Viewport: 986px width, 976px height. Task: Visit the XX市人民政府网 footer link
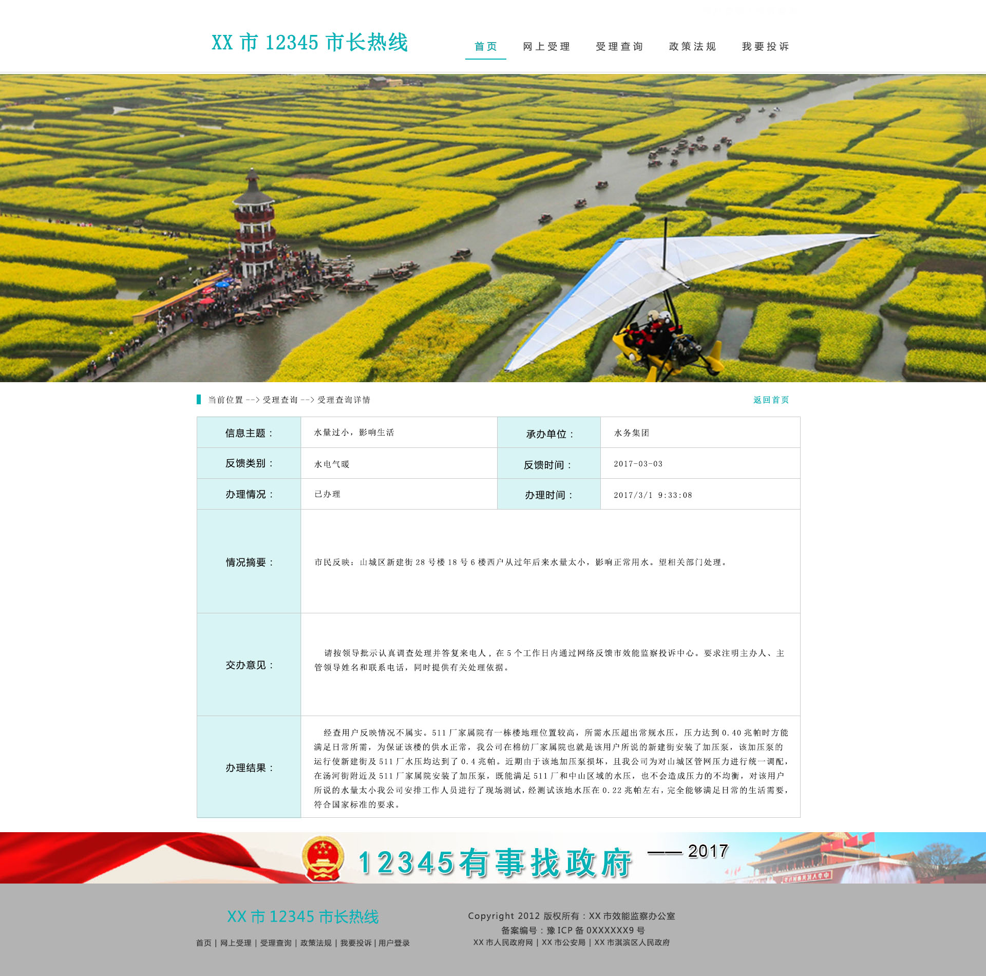[503, 943]
